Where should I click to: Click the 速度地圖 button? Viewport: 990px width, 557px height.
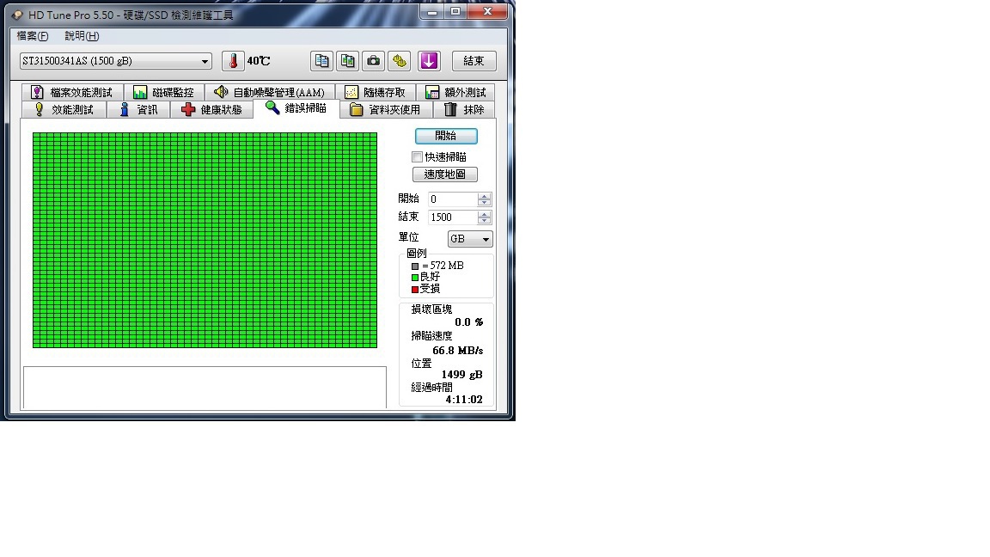(445, 174)
